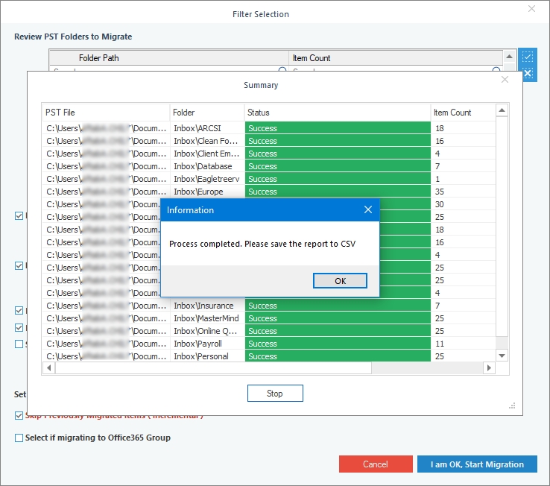Image resolution: width=550 pixels, height=486 pixels.
Task: Close the Filter Selection window
Action: coord(532,9)
